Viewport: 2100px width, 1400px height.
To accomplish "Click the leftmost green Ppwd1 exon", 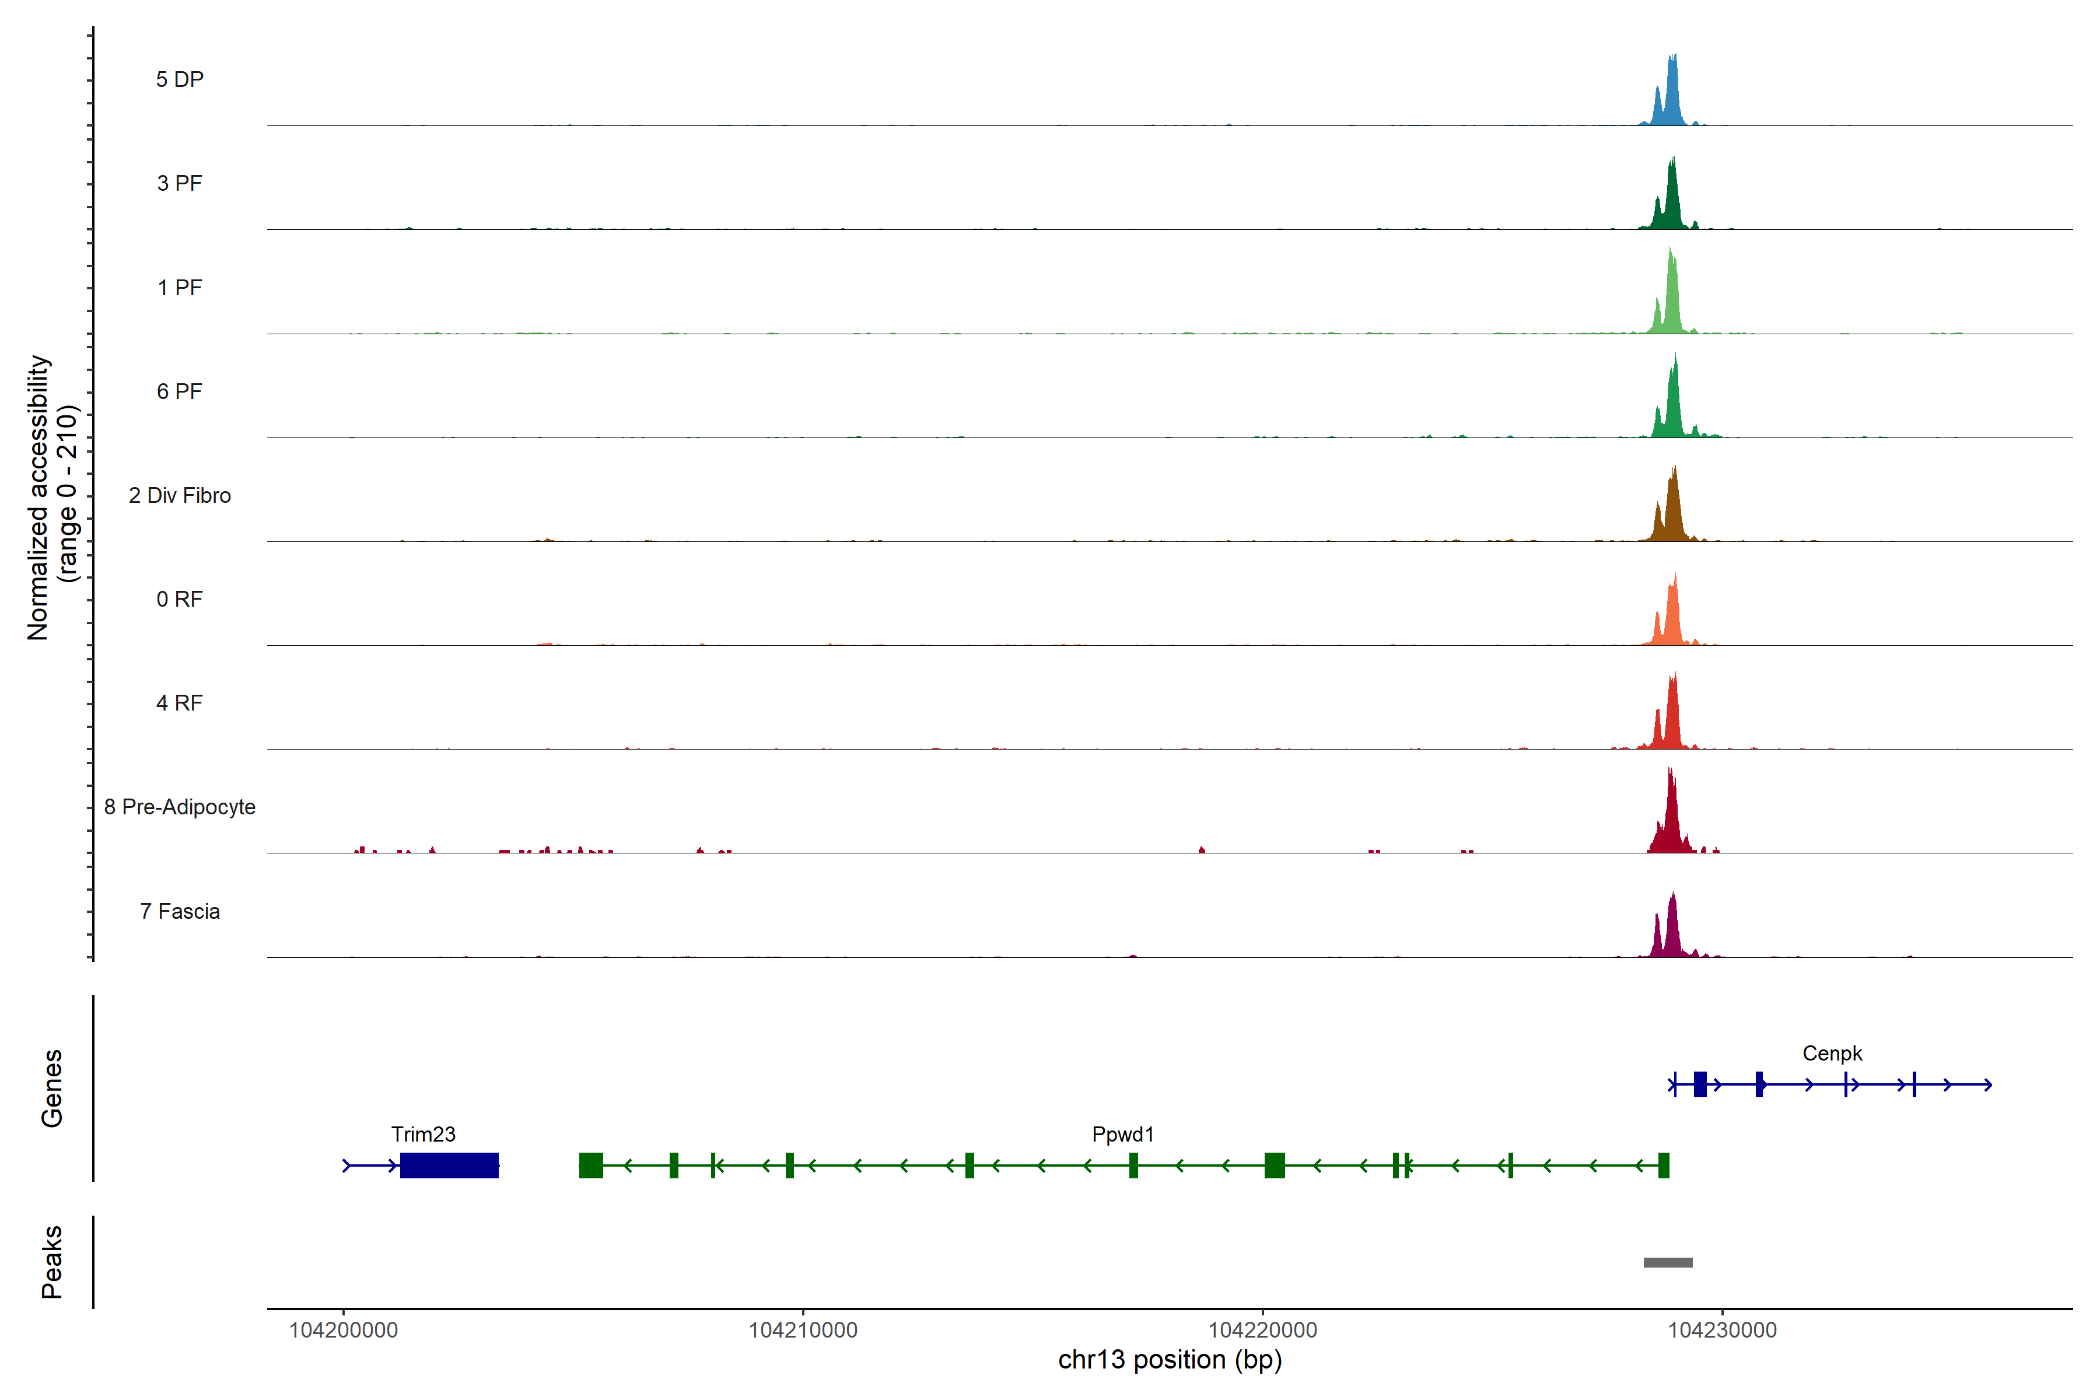I will pos(590,1165).
